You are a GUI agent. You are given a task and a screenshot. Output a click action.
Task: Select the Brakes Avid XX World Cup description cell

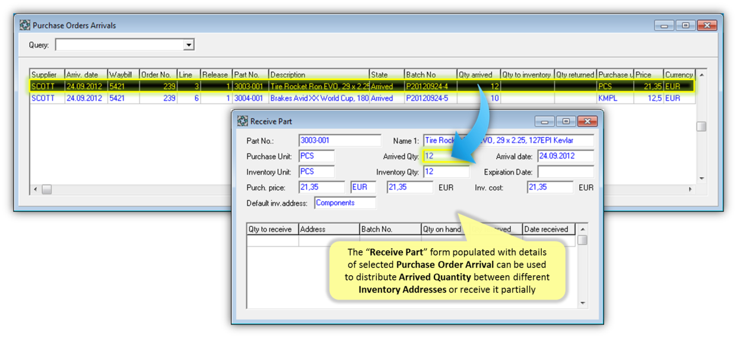[319, 98]
